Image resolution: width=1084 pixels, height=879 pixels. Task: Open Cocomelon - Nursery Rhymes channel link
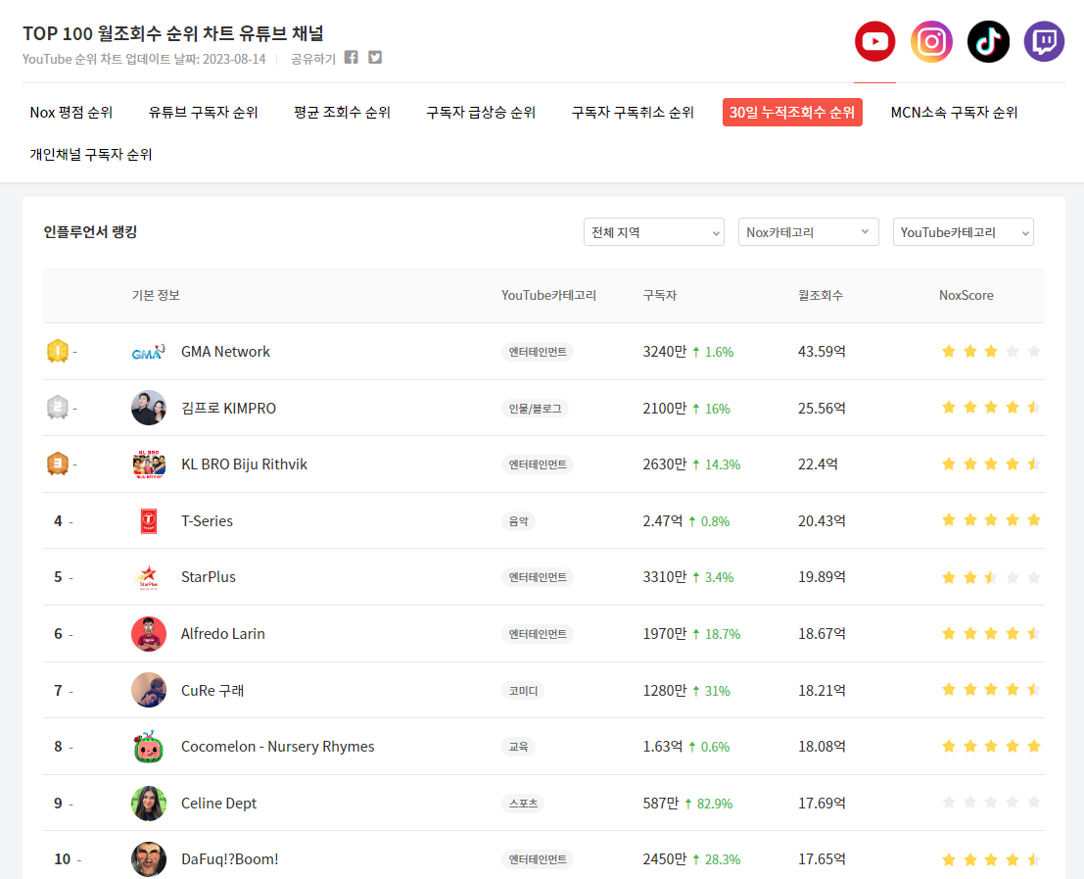click(x=278, y=747)
